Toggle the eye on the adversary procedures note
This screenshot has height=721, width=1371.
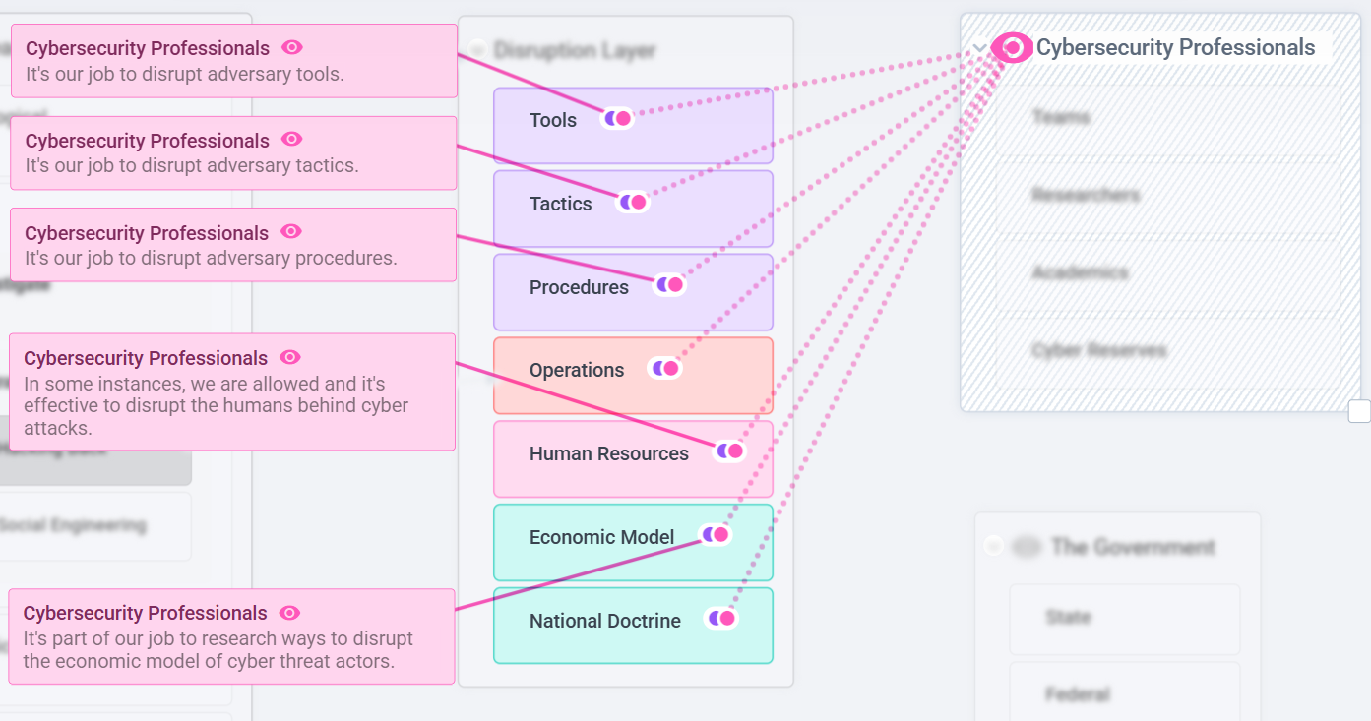point(290,231)
